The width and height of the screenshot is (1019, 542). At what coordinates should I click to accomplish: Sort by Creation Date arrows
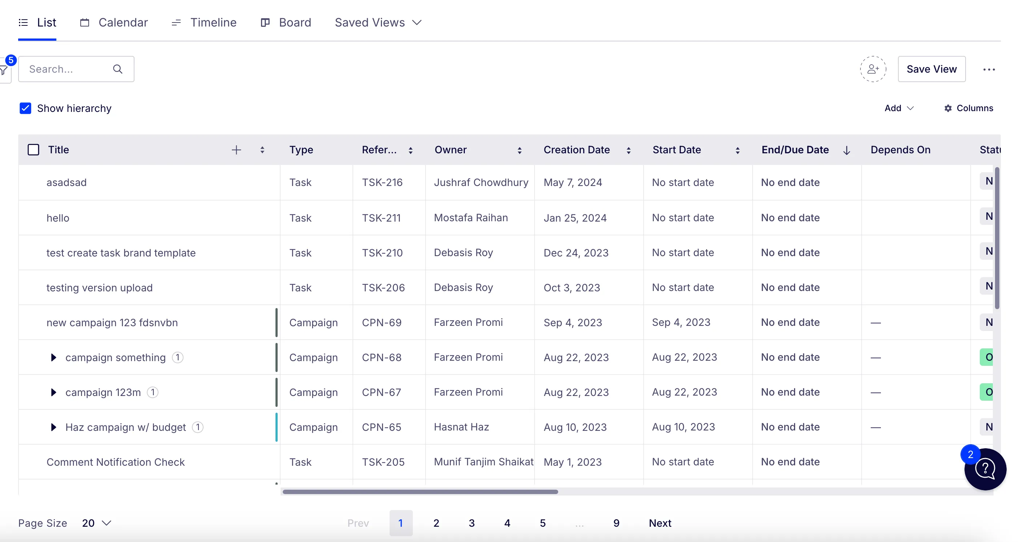(629, 150)
